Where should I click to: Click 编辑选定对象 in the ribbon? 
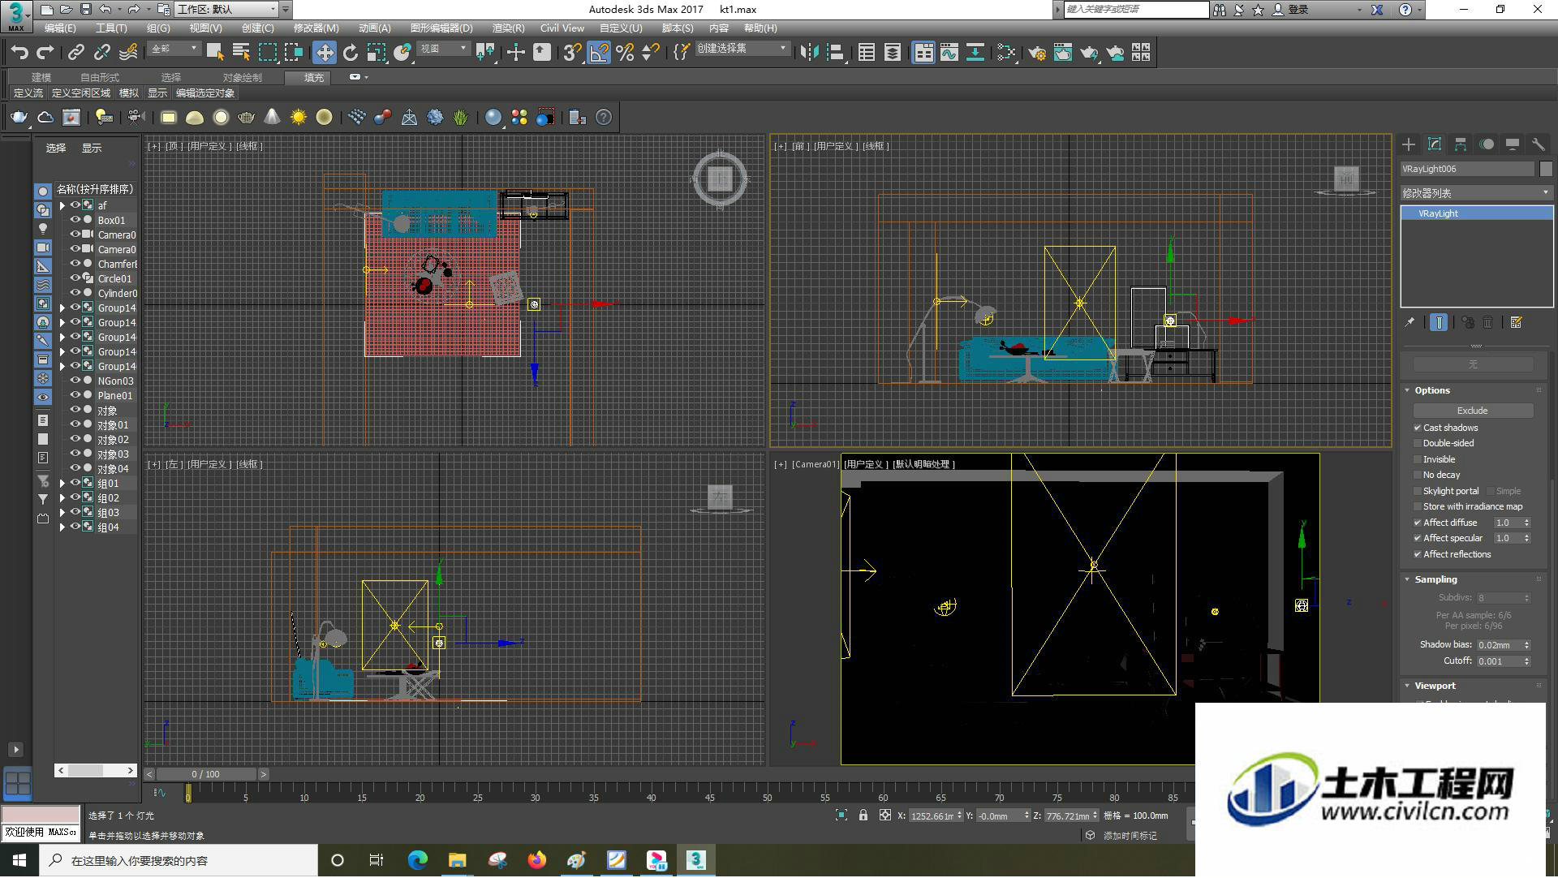(205, 93)
